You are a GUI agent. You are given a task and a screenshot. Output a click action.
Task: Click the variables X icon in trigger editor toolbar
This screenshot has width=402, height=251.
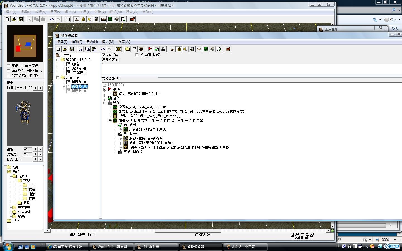pyautogui.click(x=119, y=49)
